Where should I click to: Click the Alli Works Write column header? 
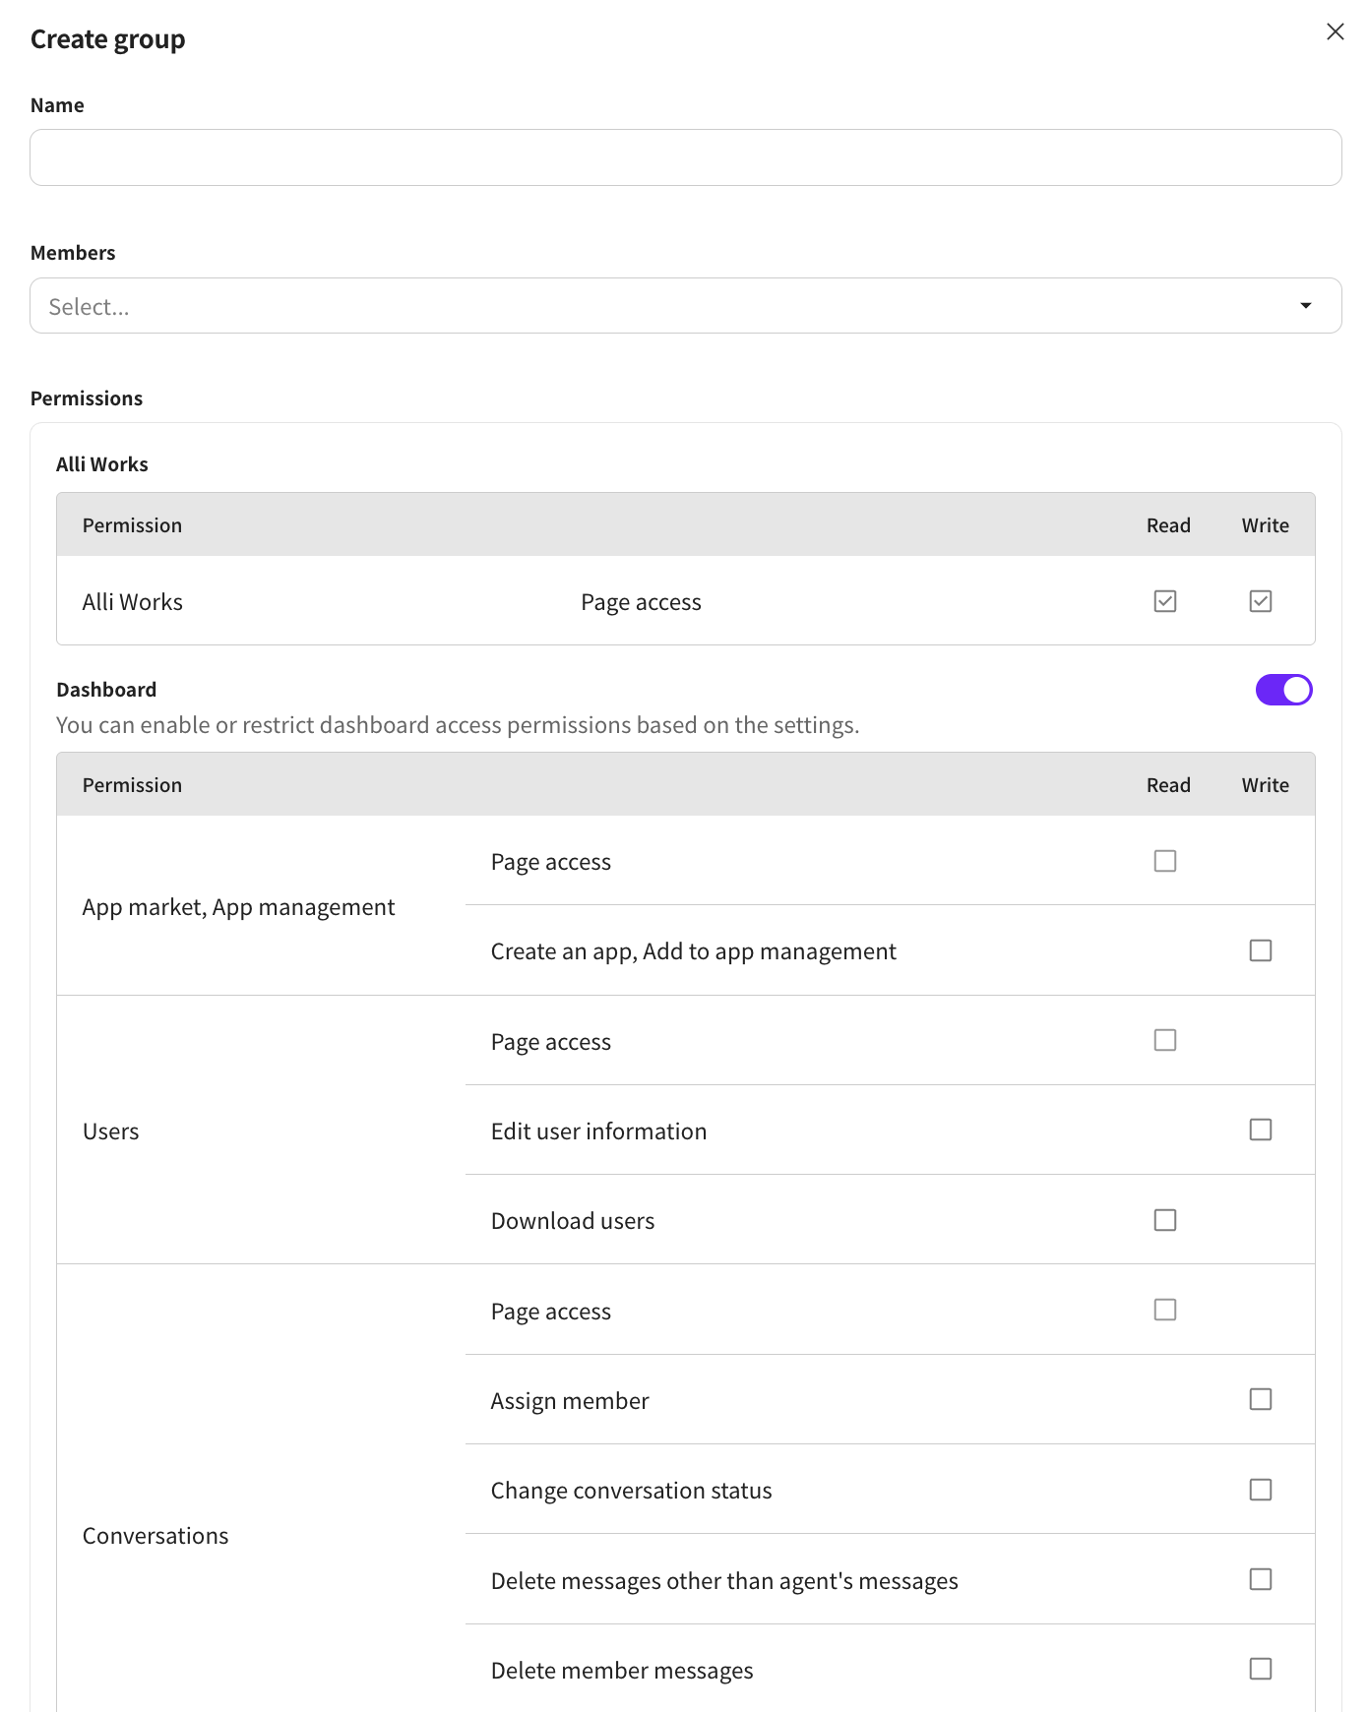(x=1265, y=525)
